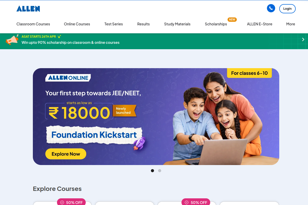Click the ALLEN logo in the header
Image resolution: width=308 pixels, height=205 pixels.
(28, 9)
